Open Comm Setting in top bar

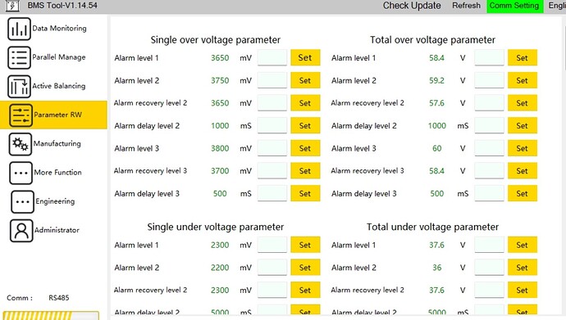click(x=514, y=6)
